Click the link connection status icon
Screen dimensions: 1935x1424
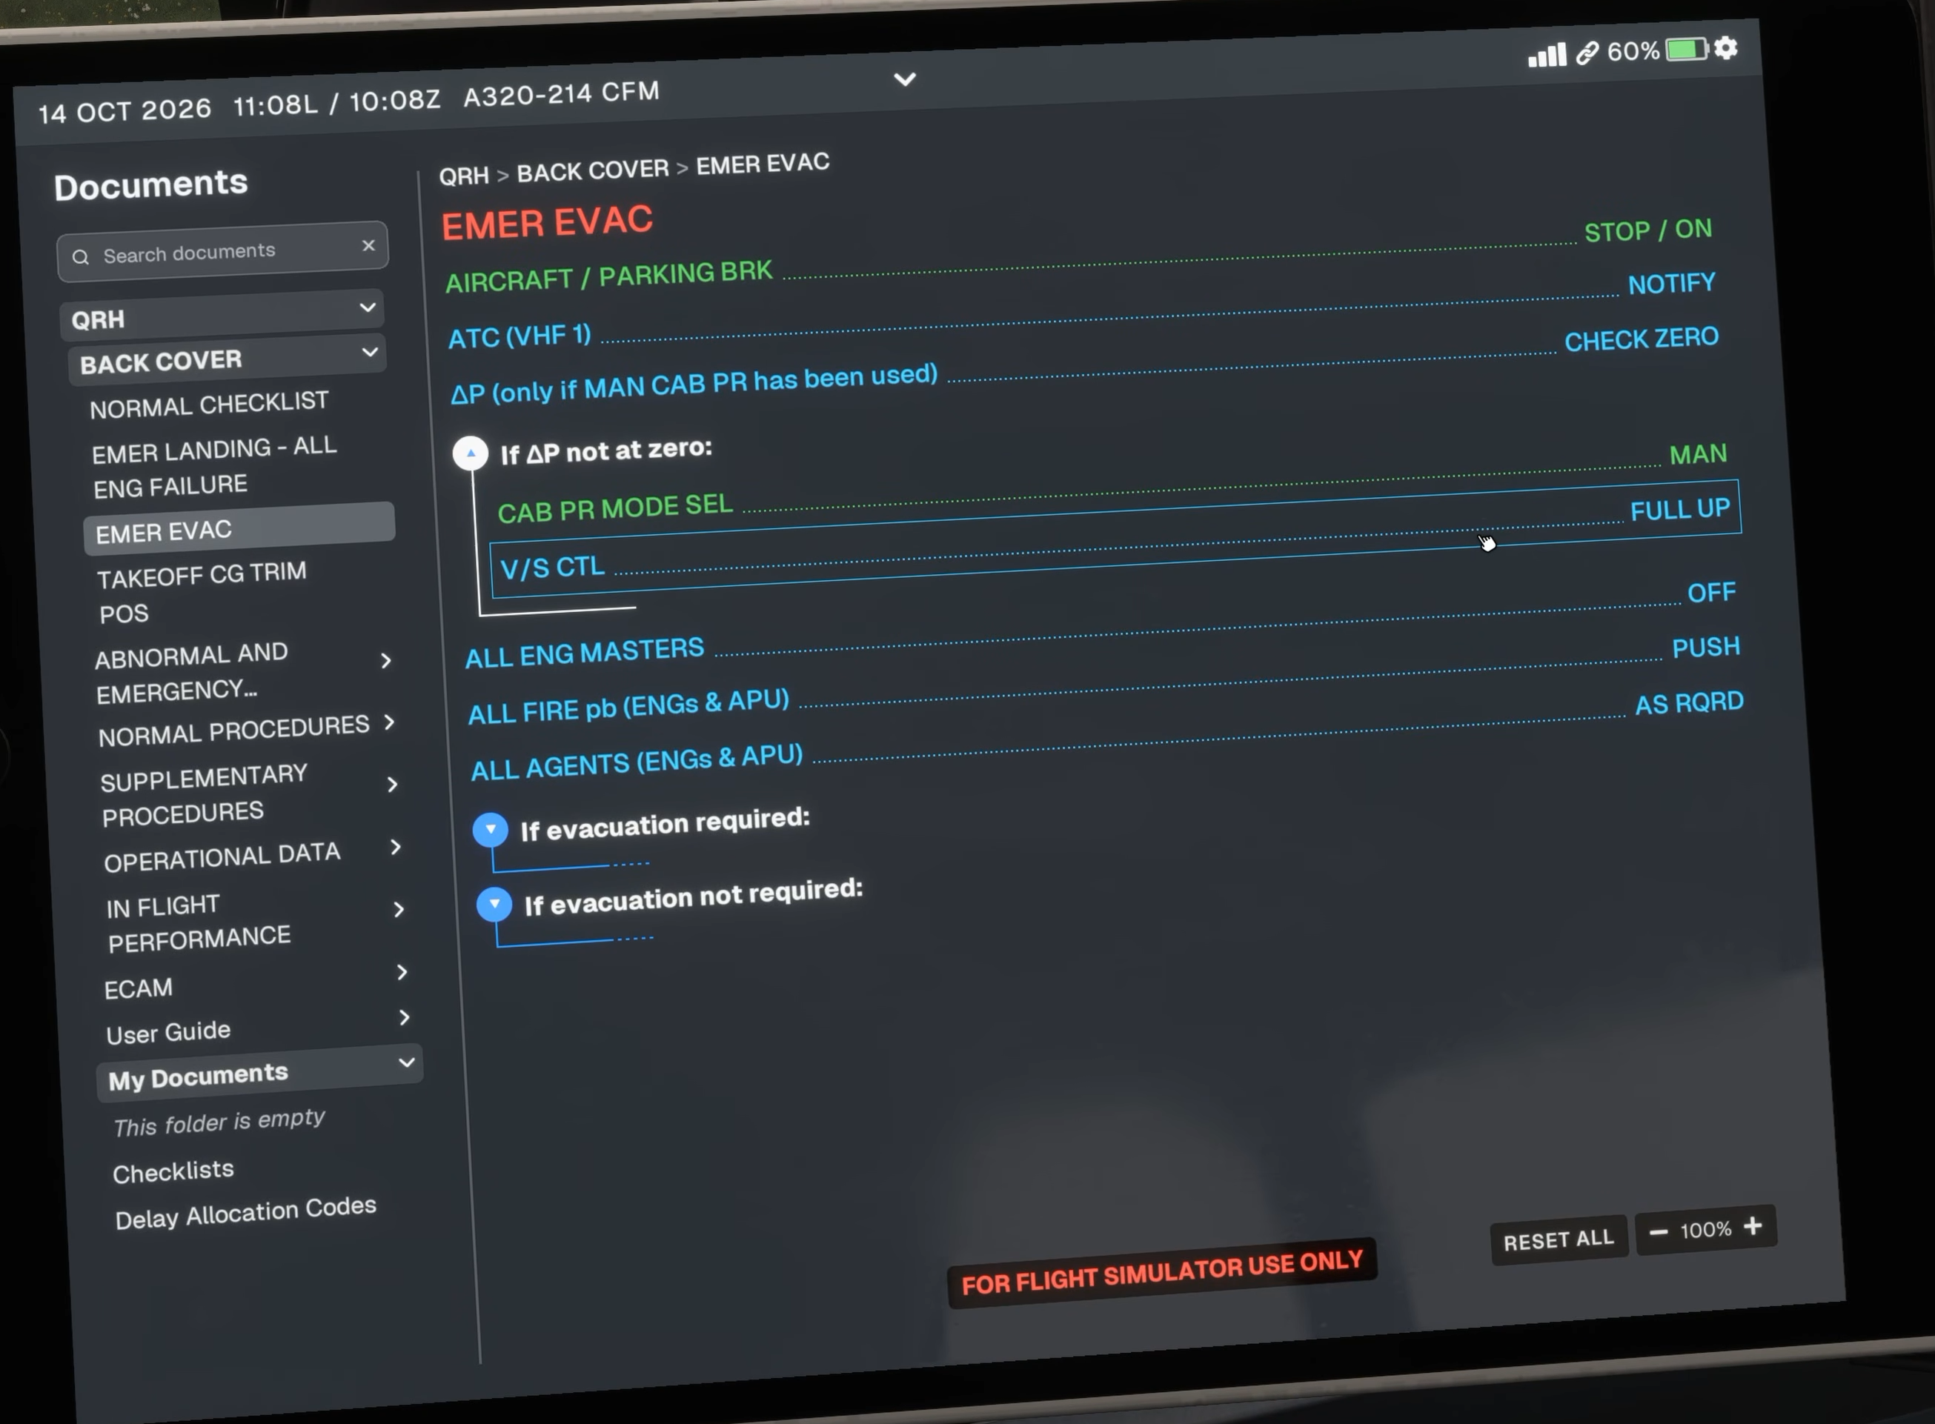click(x=1587, y=53)
